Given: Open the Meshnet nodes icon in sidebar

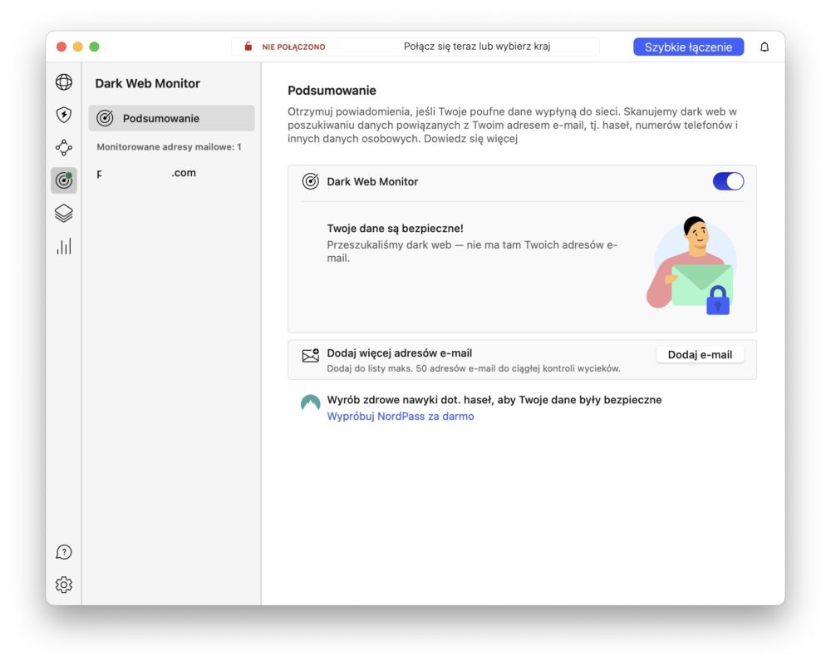Looking at the screenshot, I should click(x=64, y=147).
